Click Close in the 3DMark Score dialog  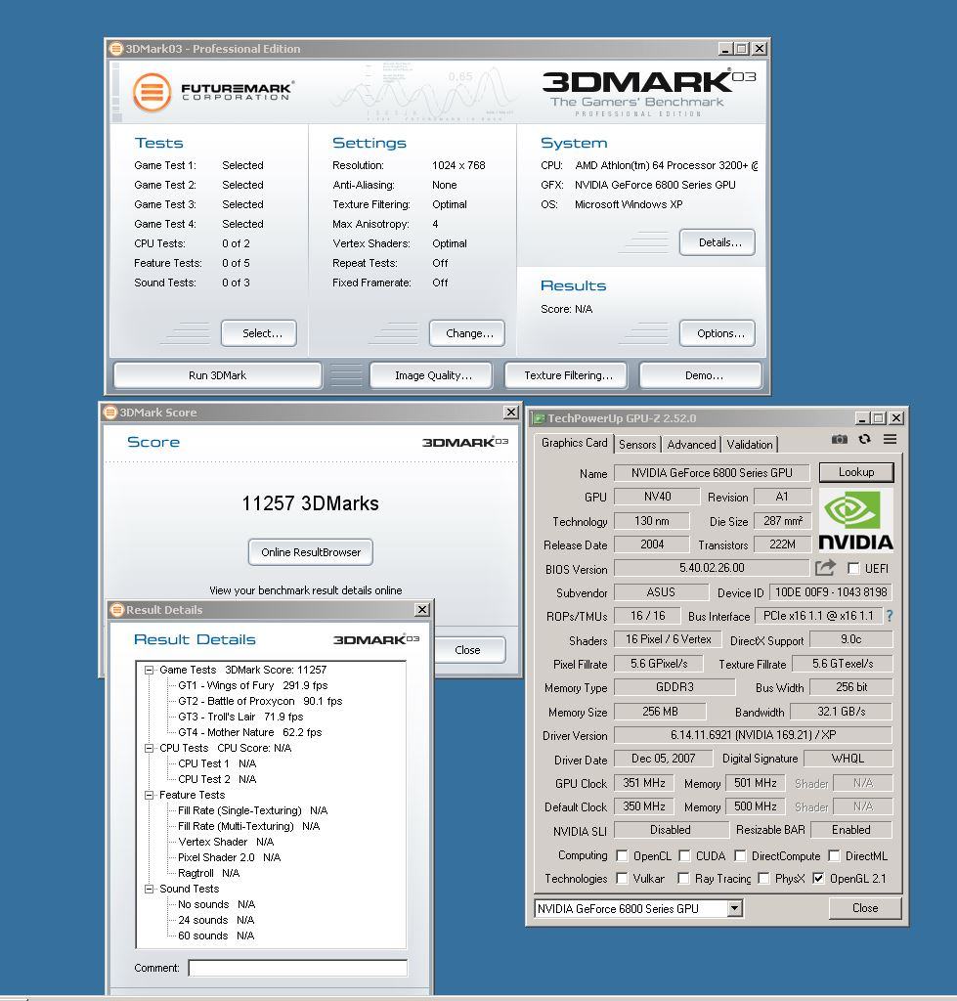470,650
